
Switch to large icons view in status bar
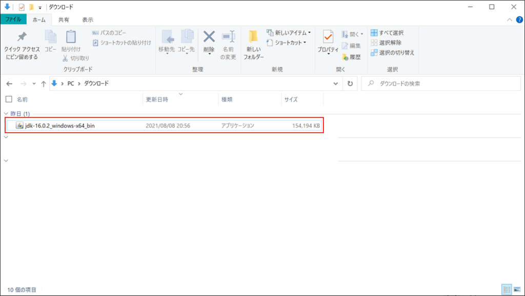(517, 289)
